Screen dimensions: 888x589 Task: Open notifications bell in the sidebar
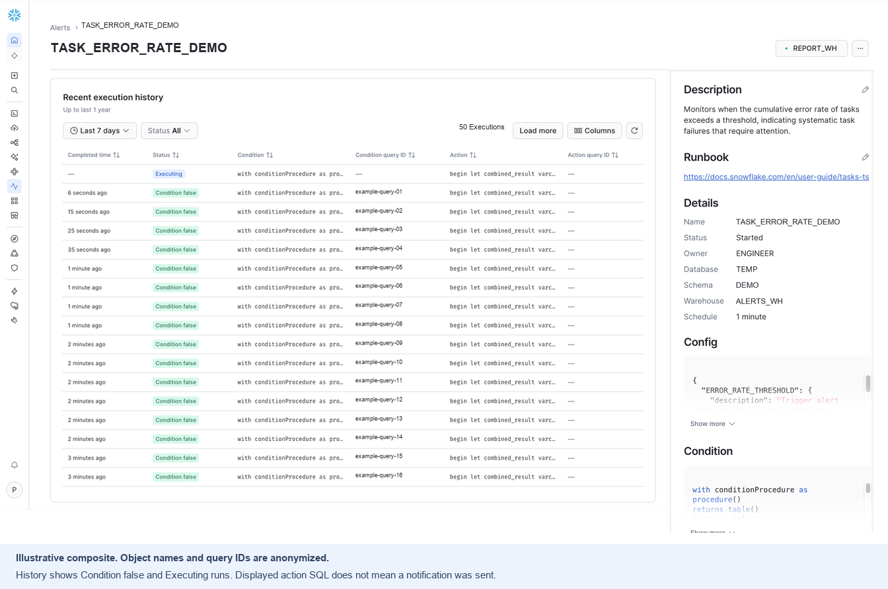pyautogui.click(x=15, y=466)
